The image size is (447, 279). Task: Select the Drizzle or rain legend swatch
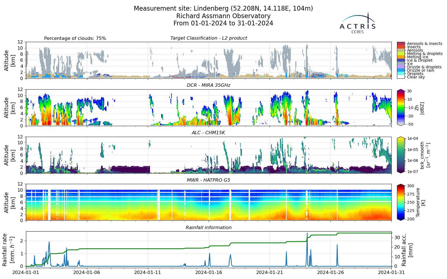click(401, 70)
